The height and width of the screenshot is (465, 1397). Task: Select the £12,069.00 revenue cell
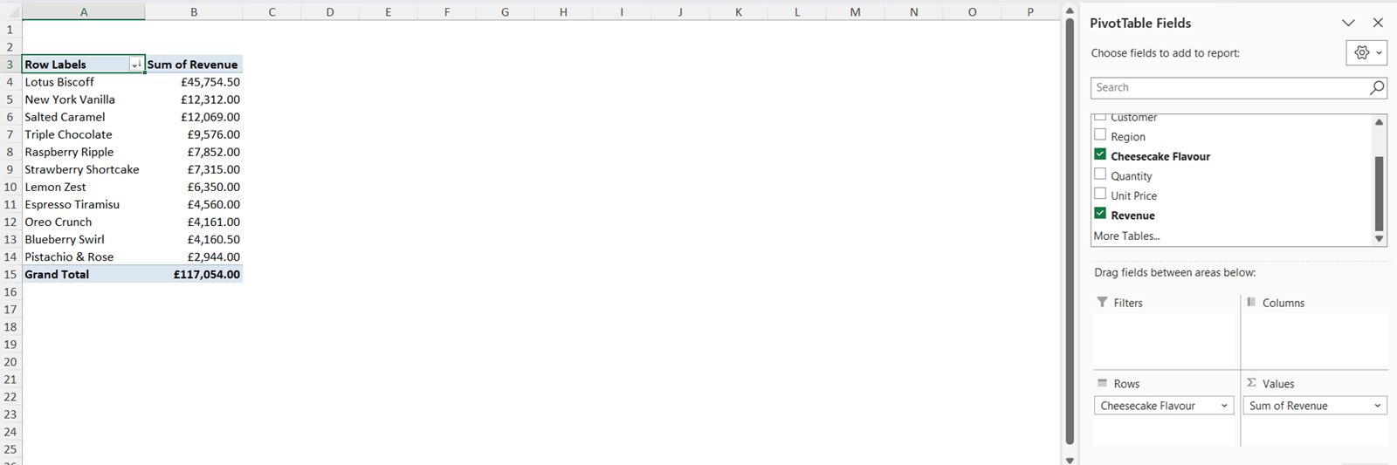tap(194, 117)
